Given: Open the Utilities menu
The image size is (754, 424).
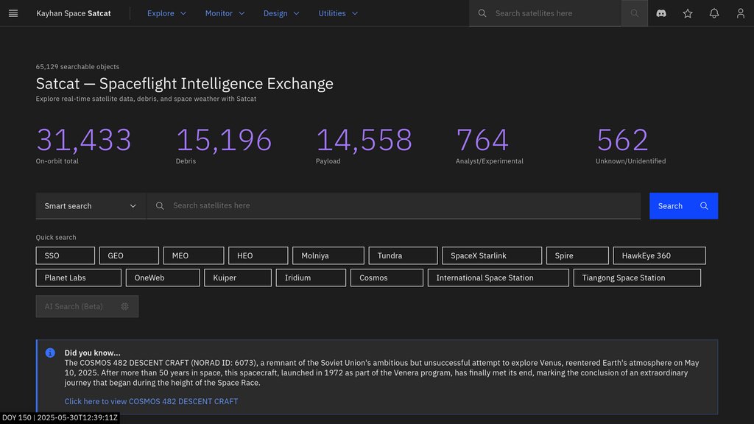Looking at the screenshot, I should coord(338,13).
